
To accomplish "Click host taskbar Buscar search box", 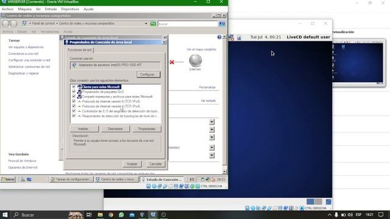I will 40,215.
